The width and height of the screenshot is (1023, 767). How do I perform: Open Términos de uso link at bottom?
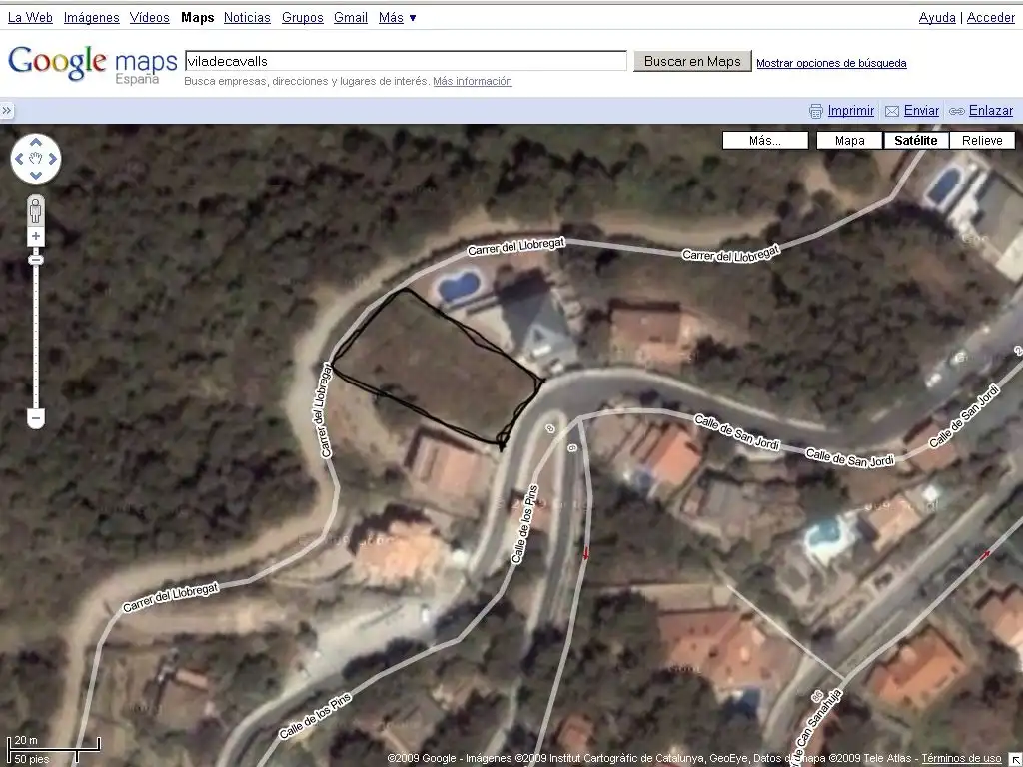click(x=961, y=758)
